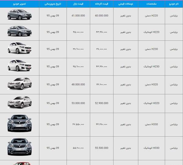The image size is (183, 165).
Task: Click the market price in H330 دستی row
Action: 78,124
